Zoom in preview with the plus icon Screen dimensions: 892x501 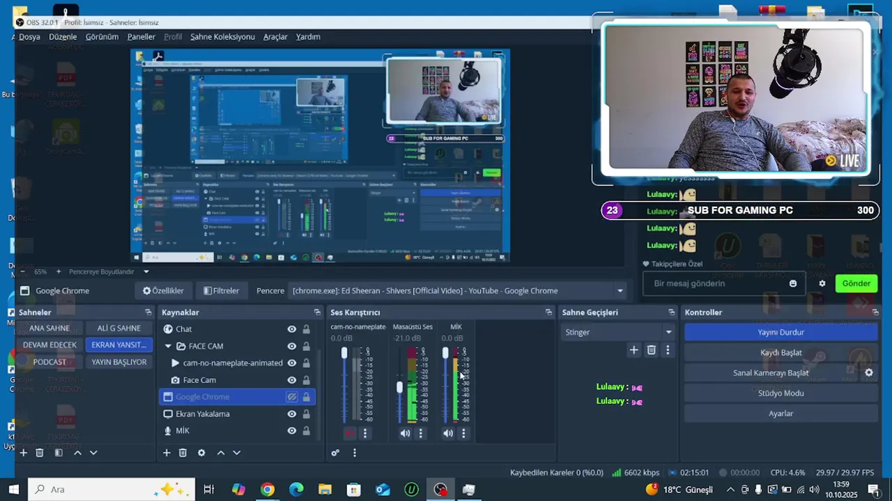(x=59, y=271)
